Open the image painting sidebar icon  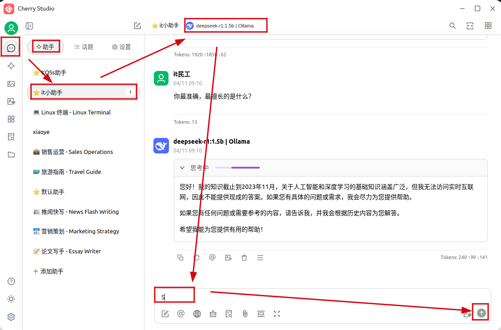pyautogui.click(x=12, y=84)
